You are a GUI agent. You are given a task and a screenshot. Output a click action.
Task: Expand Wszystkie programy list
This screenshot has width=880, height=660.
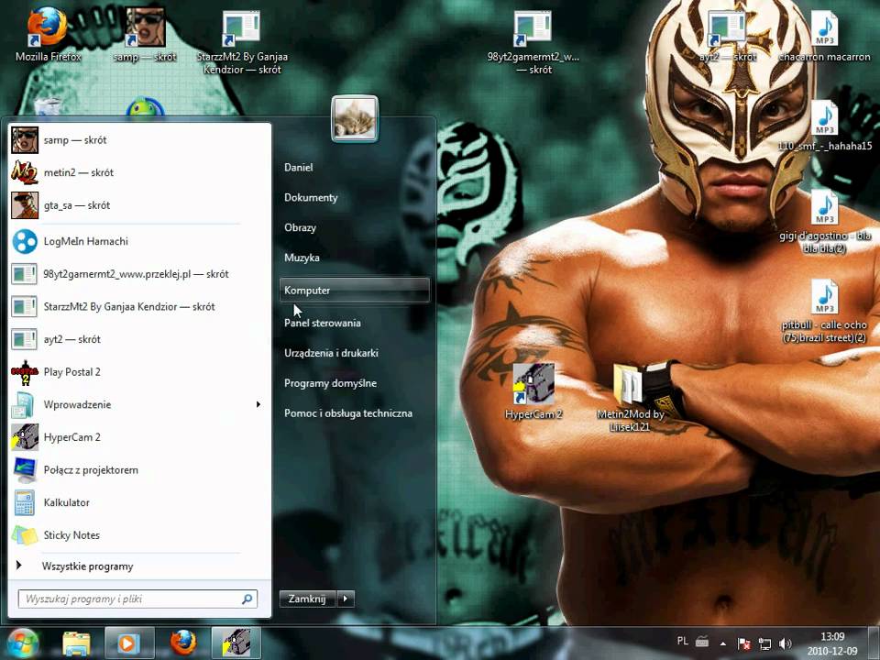[x=139, y=566]
